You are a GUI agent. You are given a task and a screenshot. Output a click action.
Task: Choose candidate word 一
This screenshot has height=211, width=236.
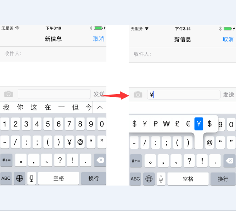[x=62, y=108]
